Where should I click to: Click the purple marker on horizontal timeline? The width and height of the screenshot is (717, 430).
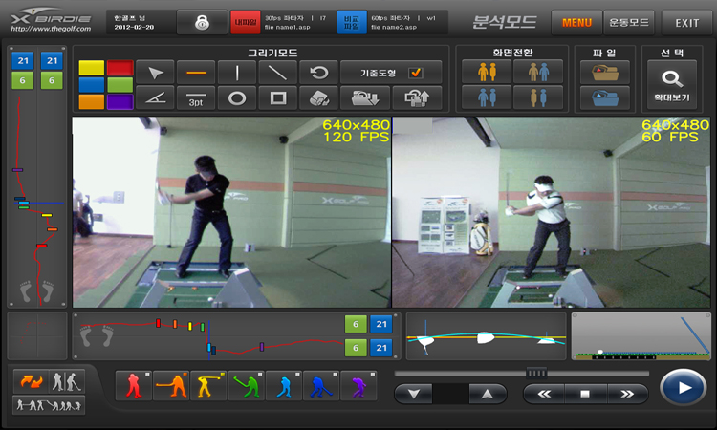262,346
